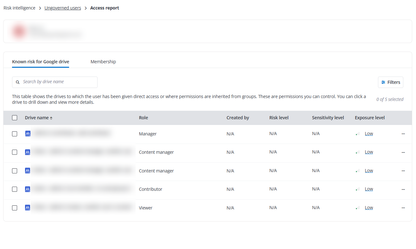The image size is (416, 249).
Task: Open three-dot menu for Viewer row
Action: [403, 208]
